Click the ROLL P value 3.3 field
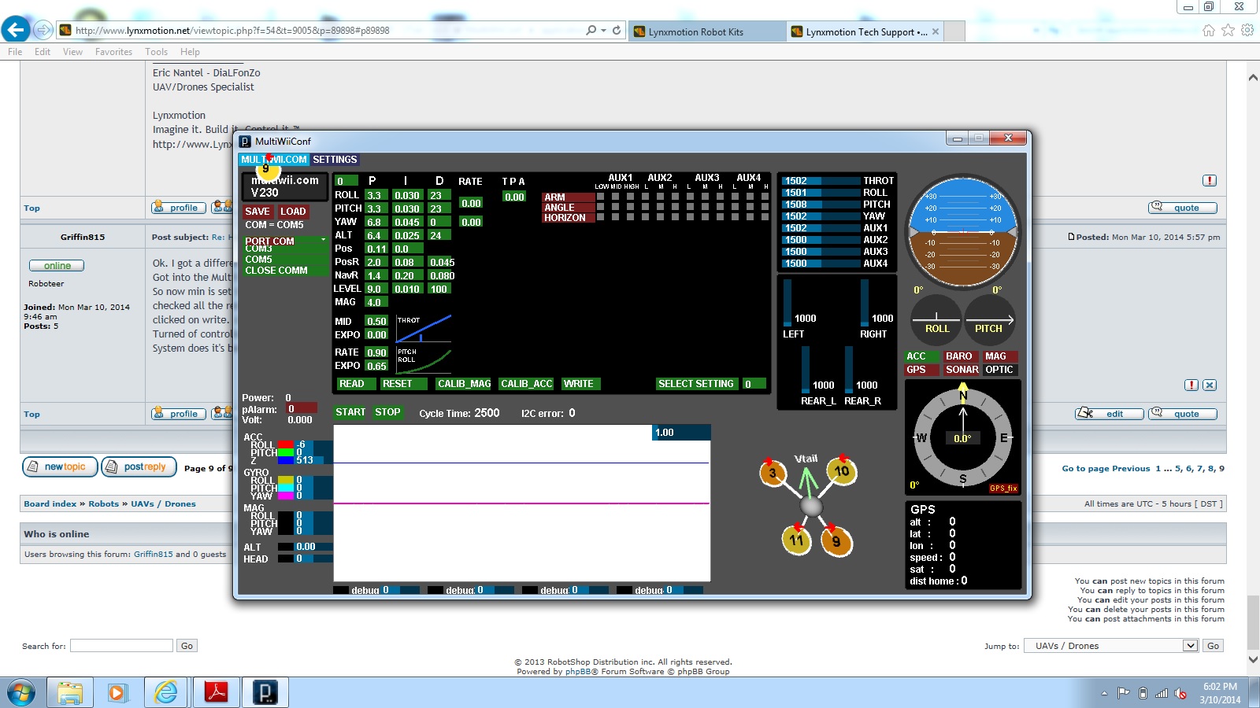Image resolution: width=1260 pixels, height=708 pixels. tap(376, 195)
